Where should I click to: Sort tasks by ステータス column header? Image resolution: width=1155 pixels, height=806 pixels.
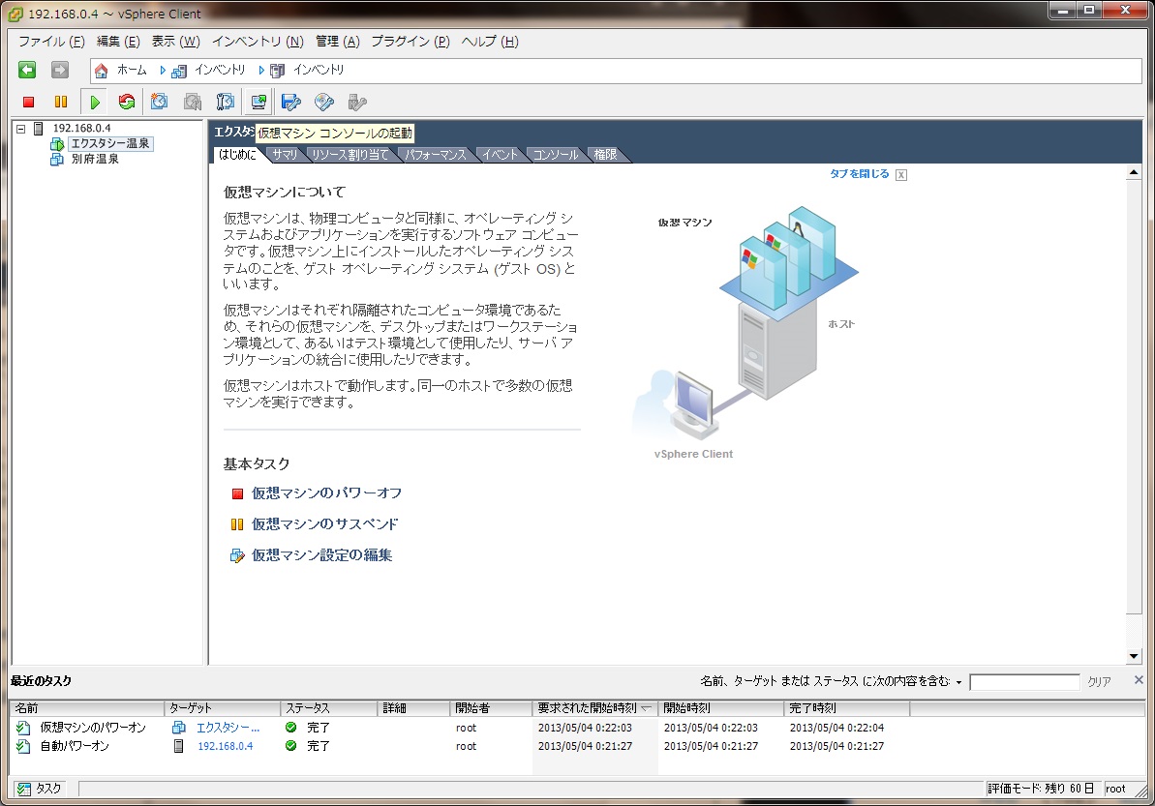[328, 708]
